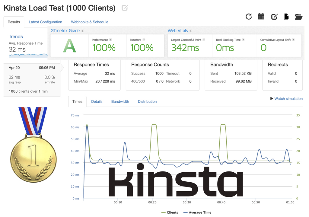Click the GTmetrix Grade link
This screenshot has width=309, height=217.
(65, 30)
